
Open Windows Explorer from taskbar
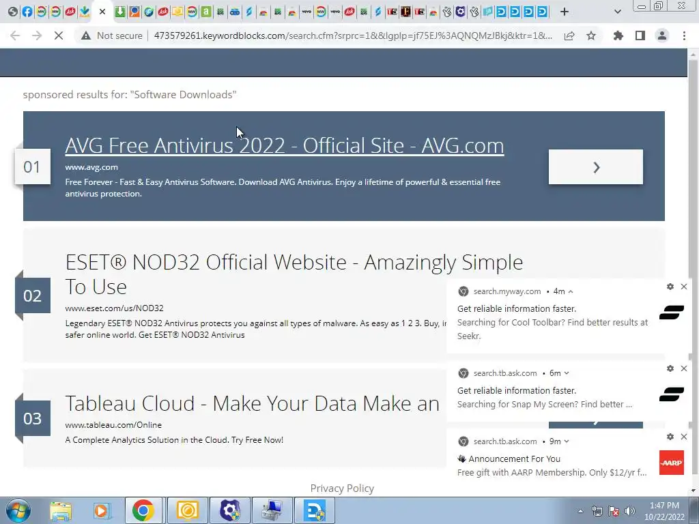pos(61,510)
